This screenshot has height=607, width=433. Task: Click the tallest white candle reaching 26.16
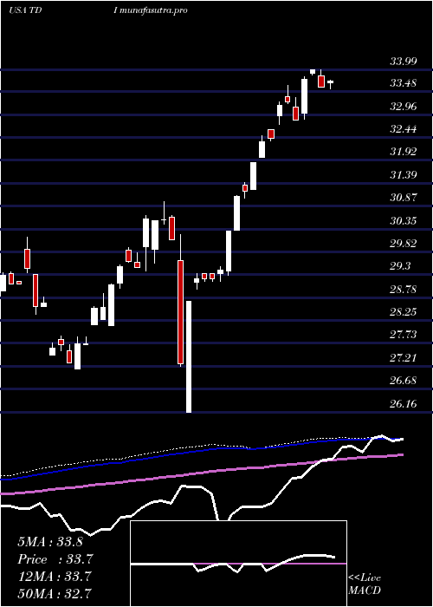[189, 357]
